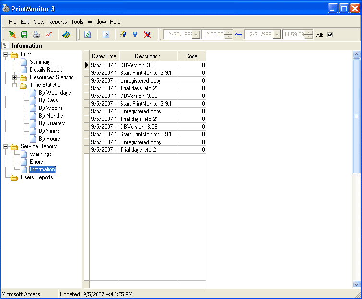Click the Code column header
The height and width of the screenshot is (299, 362).
pyautogui.click(x=191, y=56)
